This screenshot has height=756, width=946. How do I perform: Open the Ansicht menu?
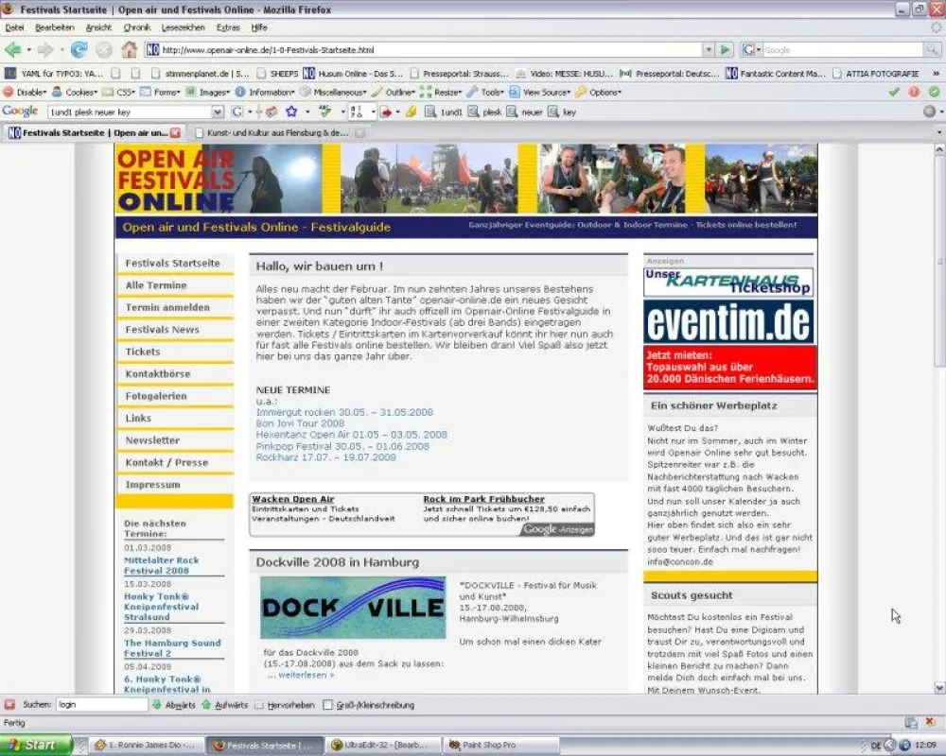98,27
